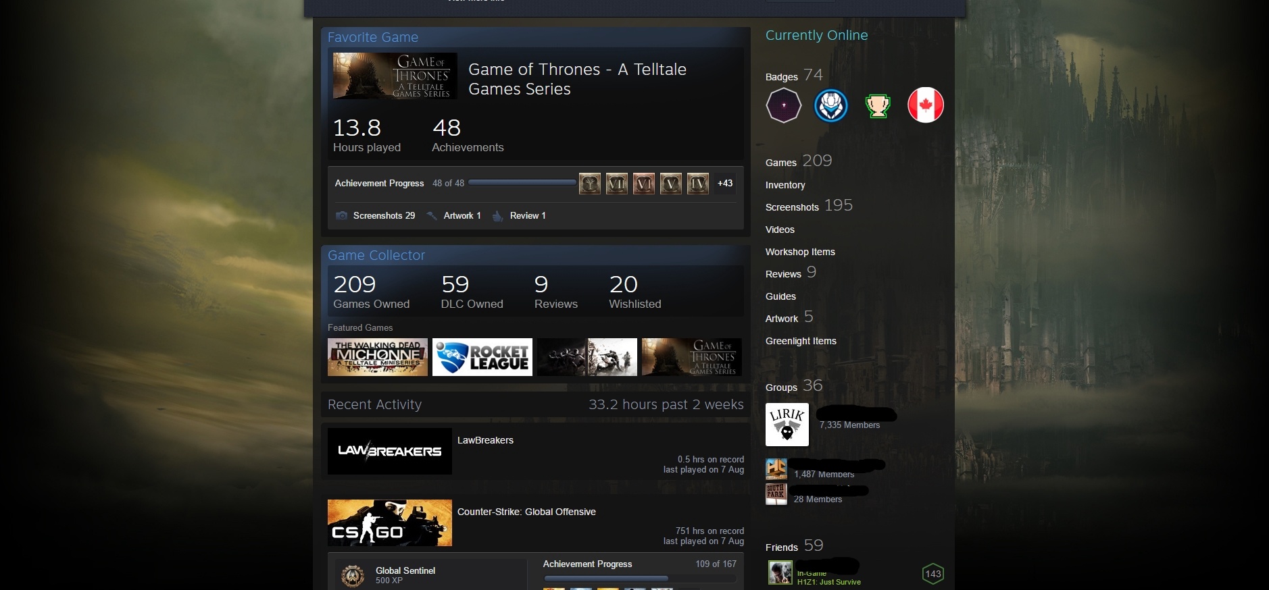Image resolution: width=1269 pixels, height=590 pixels.
Task: Open Inventory sidebar link
Action: click(785, 185)
